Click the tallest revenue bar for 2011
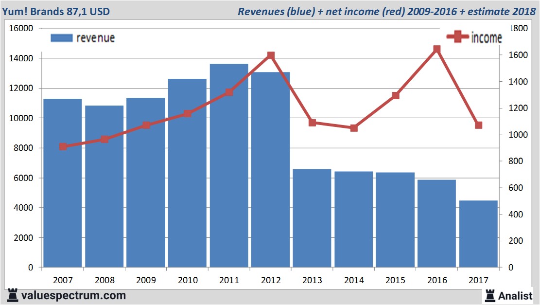 pos(229,166)
